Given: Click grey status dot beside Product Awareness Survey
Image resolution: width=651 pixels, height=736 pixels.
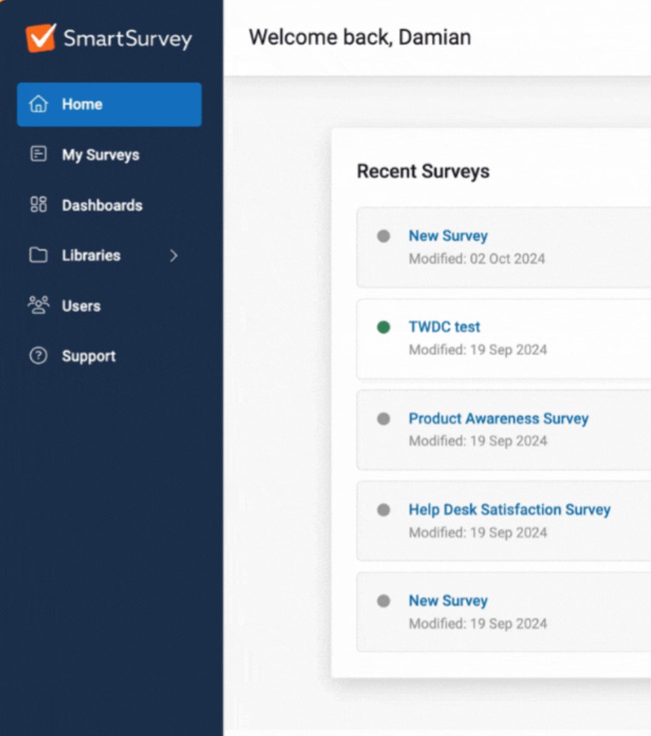Looking at the screenshot, I should coord(384,419).
